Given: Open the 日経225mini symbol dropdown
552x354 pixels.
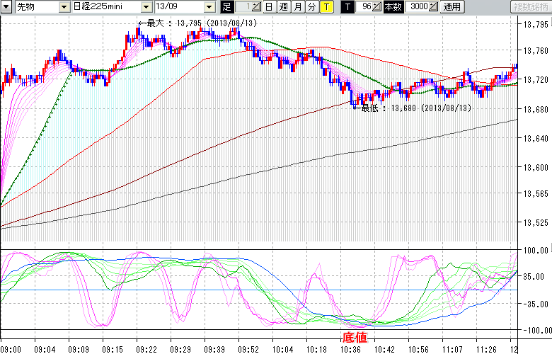Looking at the screenshot, I should [146, 6].
